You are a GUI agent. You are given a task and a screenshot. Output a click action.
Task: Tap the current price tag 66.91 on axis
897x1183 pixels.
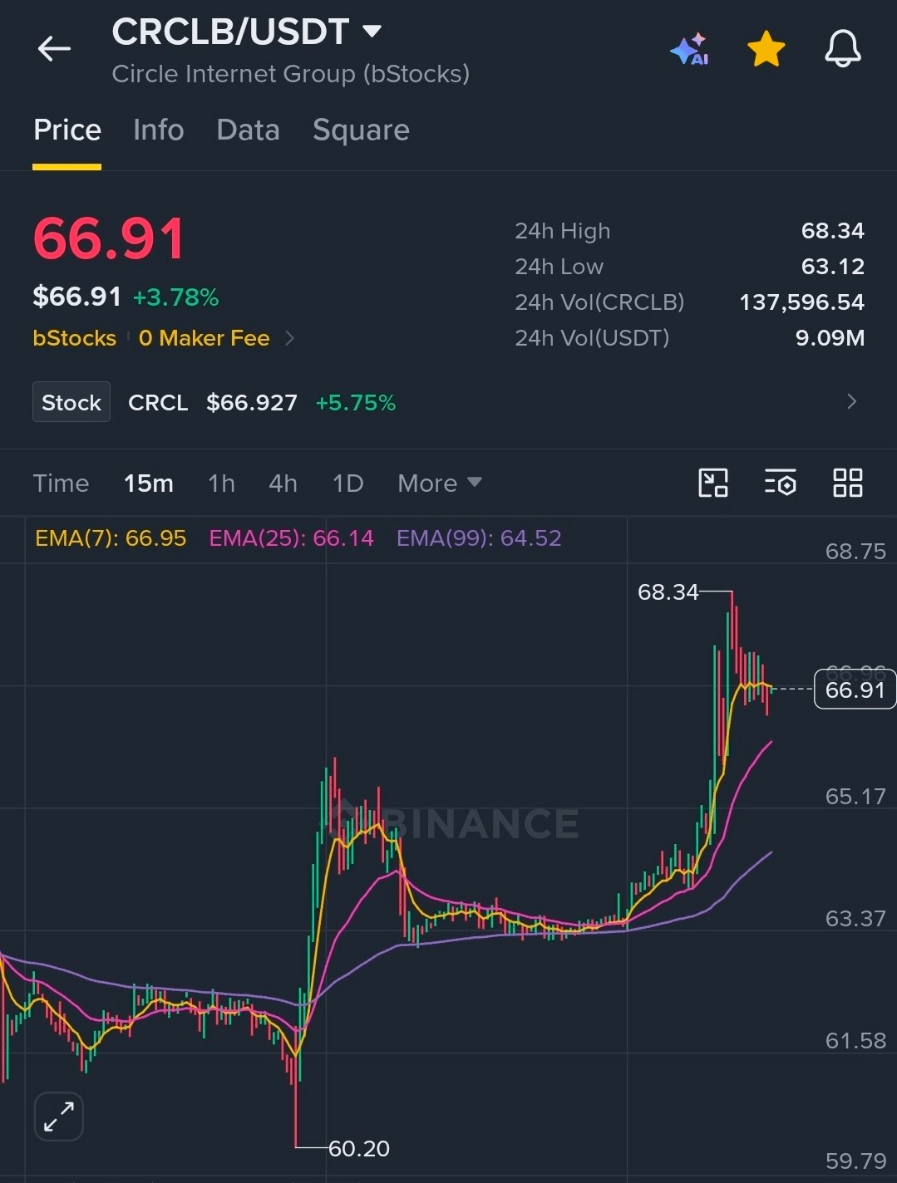pos(855,690)
